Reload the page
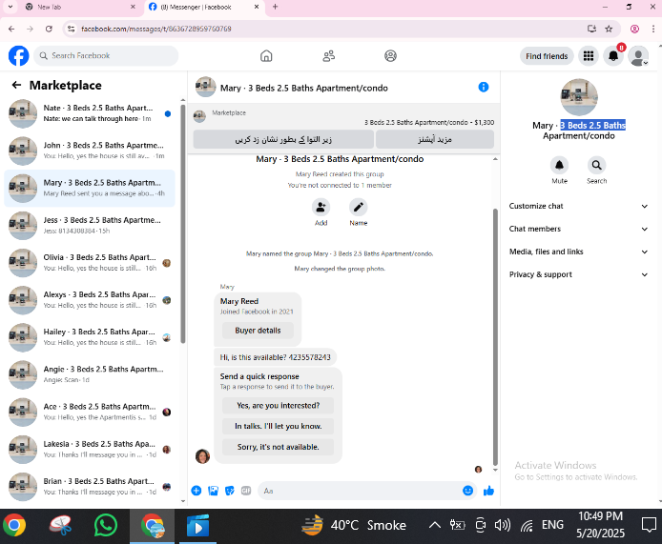This screenshot has width=662, height=544. point(49,29)
